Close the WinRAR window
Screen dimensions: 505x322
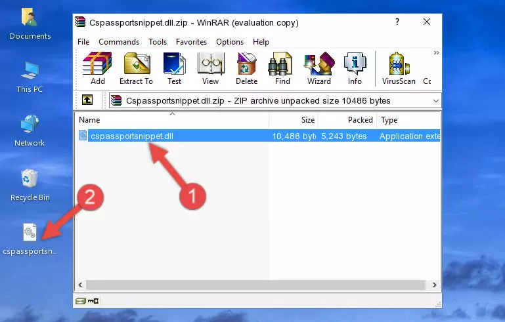pos(427,22)
